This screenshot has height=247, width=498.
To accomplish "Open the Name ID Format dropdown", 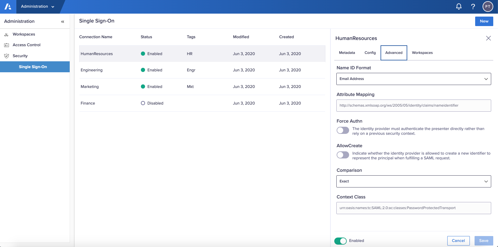I will pos(414,79).
